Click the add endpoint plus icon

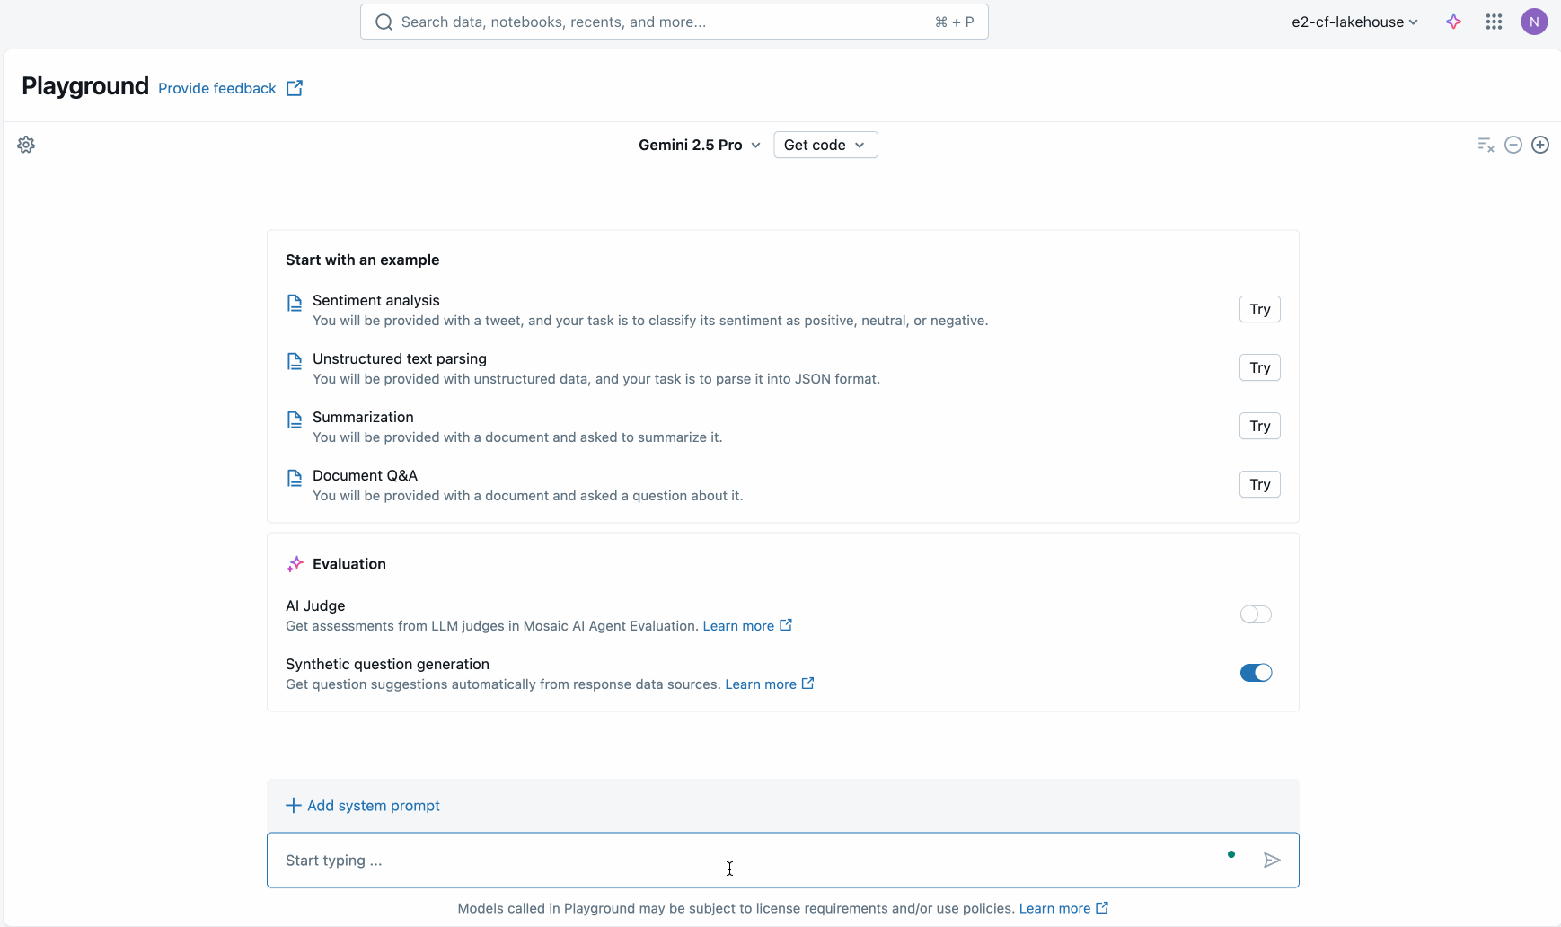1540,145
